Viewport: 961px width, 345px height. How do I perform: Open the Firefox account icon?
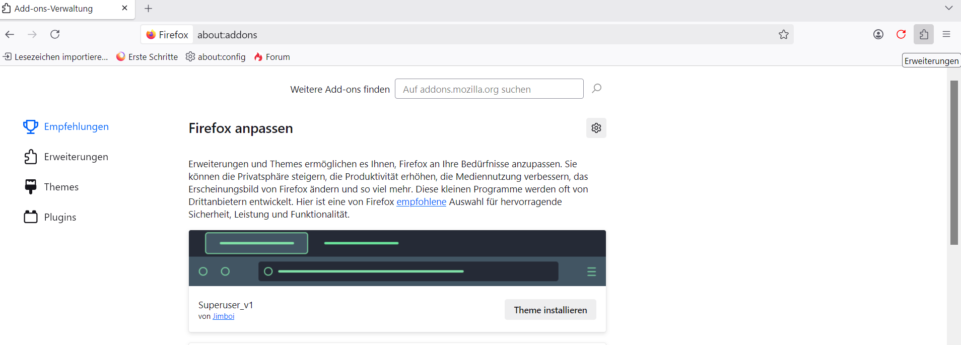878,34
